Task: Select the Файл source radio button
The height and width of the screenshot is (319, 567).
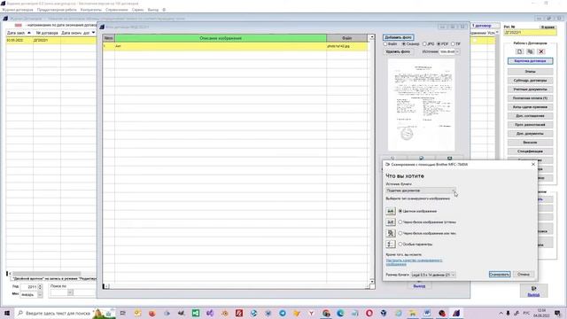Action: (x=385, y=43)
